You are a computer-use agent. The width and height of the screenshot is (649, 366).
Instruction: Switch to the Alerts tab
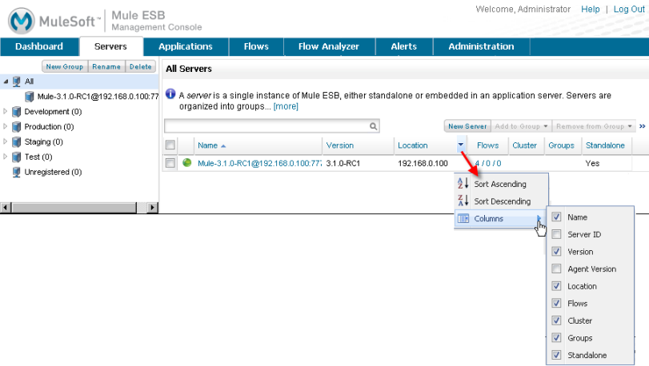(x=404, y=46)
